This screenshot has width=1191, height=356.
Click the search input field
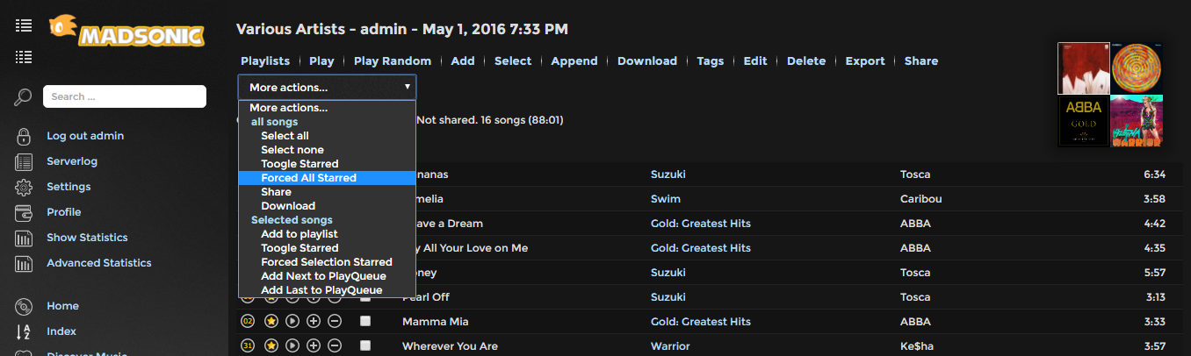click(x=125, y=96)
